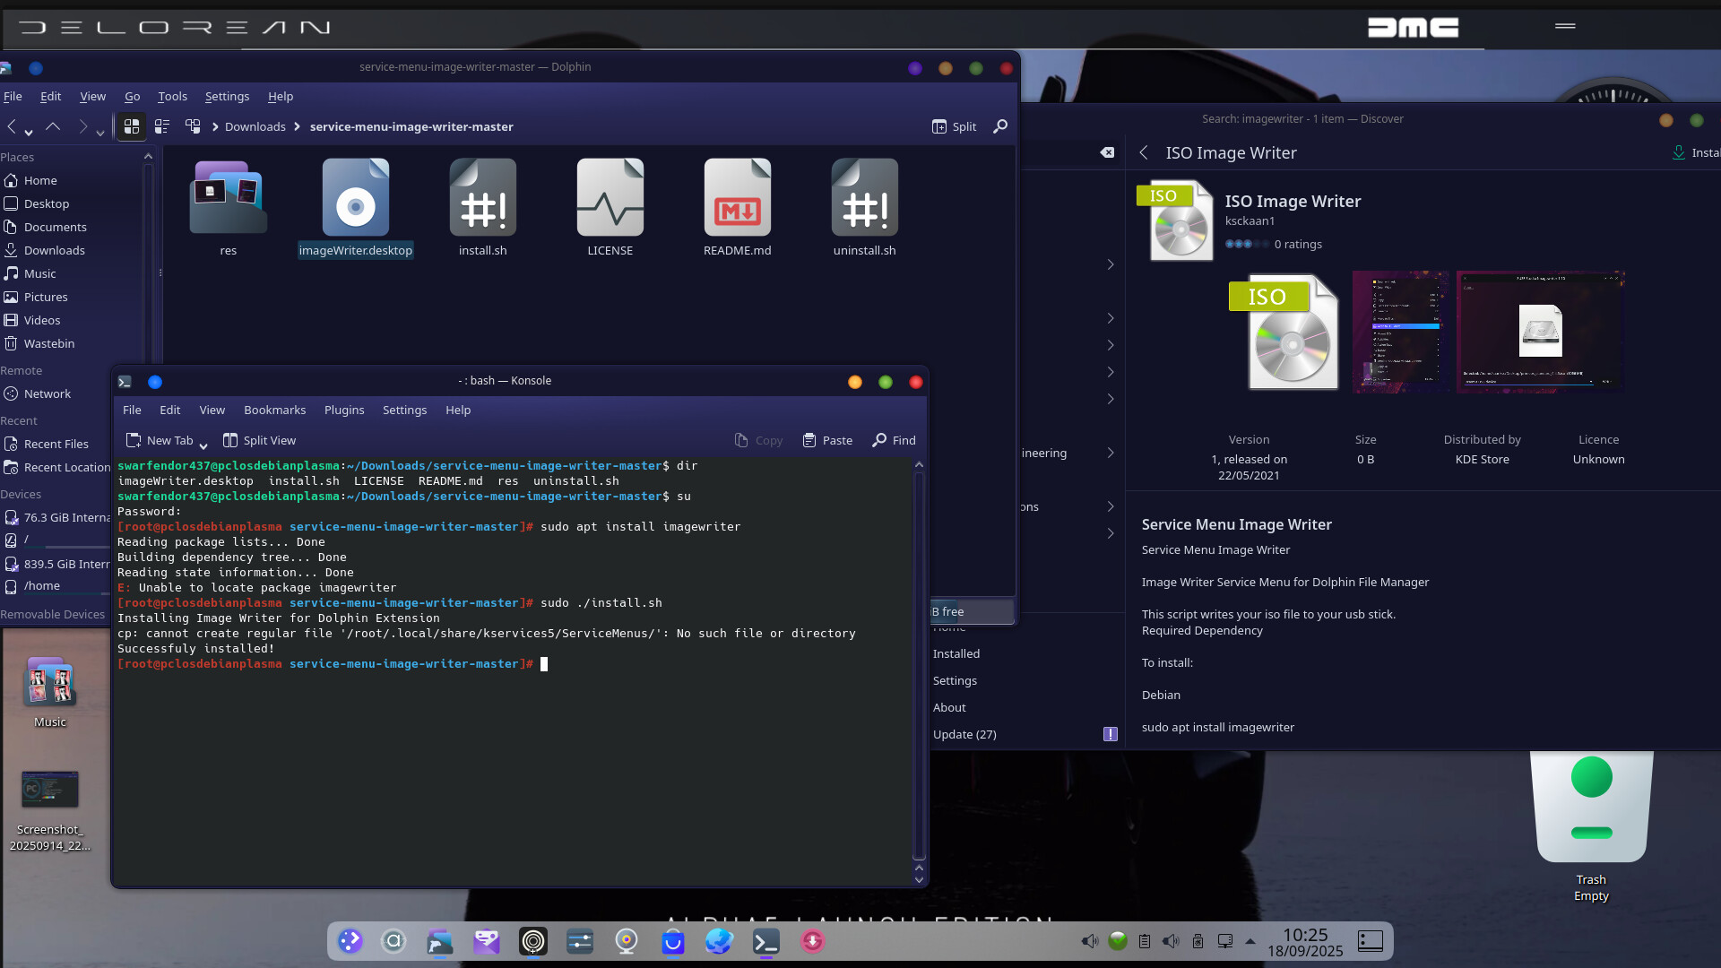
Task: Open the Bookmarks menu in Konsole
Action: point(274,410)
